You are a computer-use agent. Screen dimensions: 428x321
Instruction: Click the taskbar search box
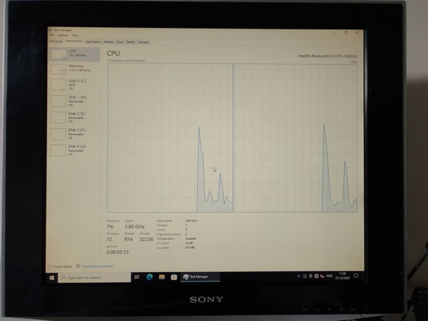point(94,278)
